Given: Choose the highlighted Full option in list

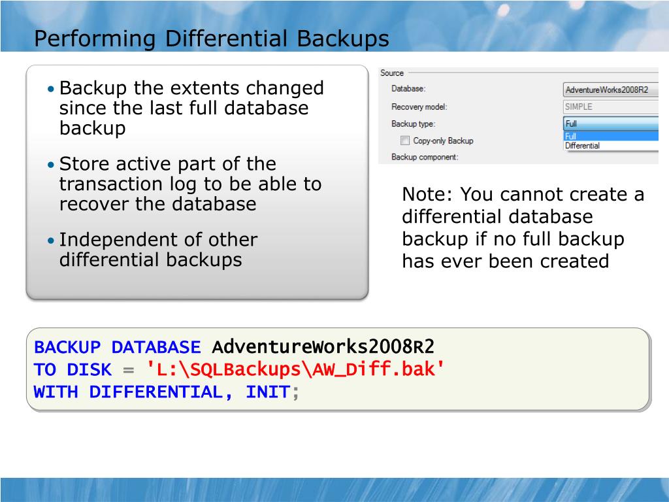Looking at the screenshot, I should [611, 136].
